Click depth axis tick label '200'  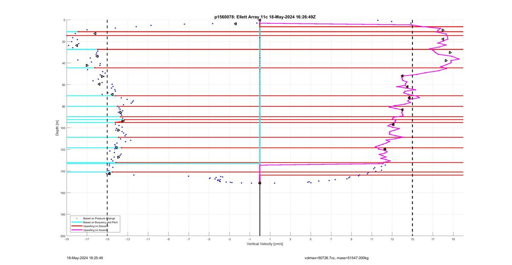point(62,236)
